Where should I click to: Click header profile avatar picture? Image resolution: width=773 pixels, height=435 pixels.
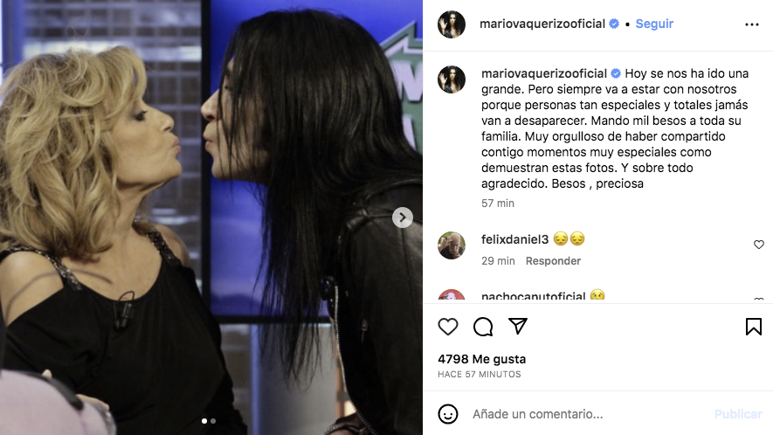point(452,24)
